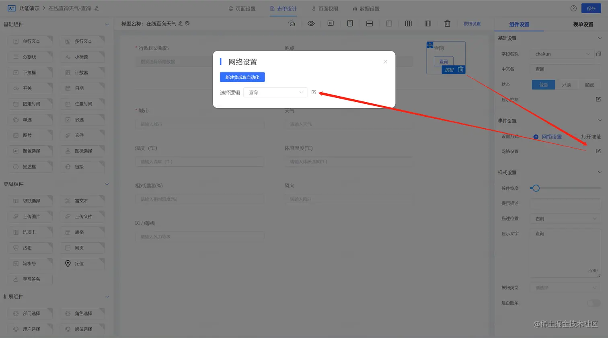Switch to the 页面设置 tab
Screen dimensions: 608x338
(x=242, y=8)
